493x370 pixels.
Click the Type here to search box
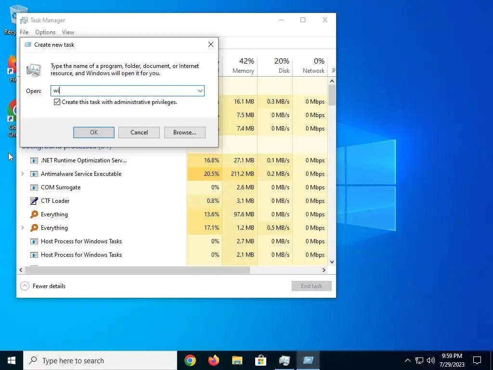click(x=100, y=360)
